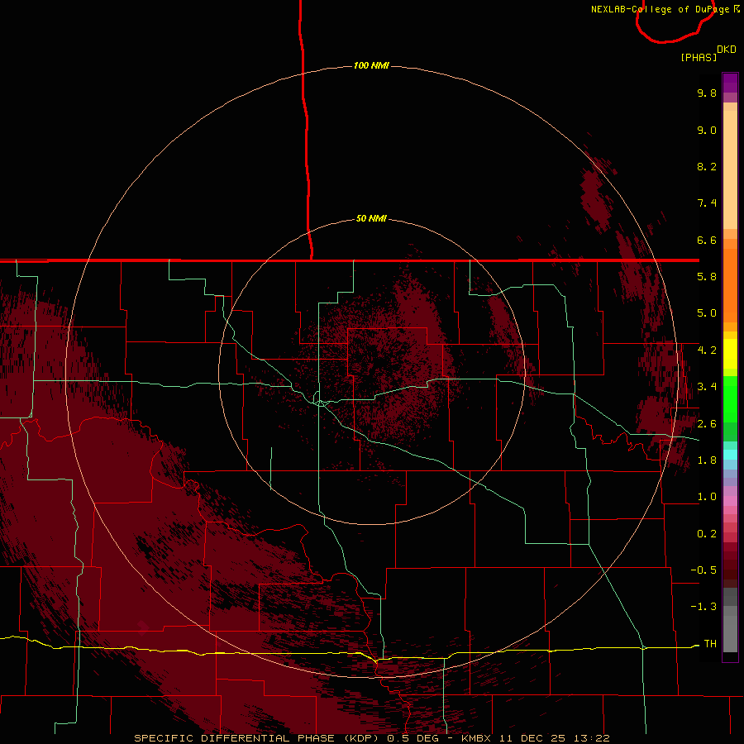Pick the bright green band on the color scale
744x744 pixels.
tap(730, 398)
